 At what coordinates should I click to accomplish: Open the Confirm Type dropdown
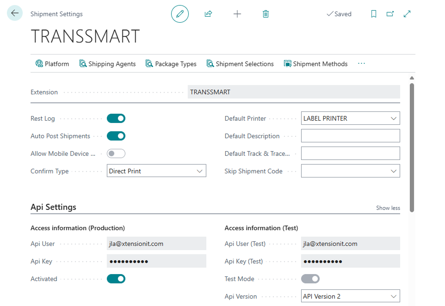click(156, 171)
